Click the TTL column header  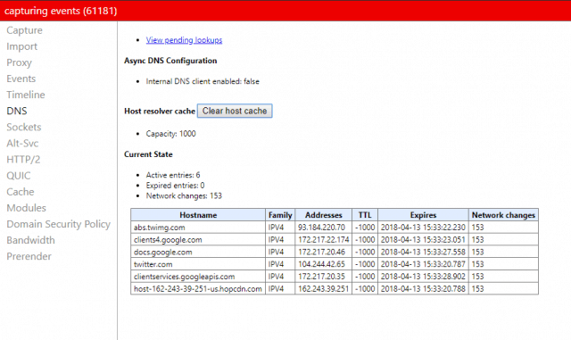click(365, 215)
